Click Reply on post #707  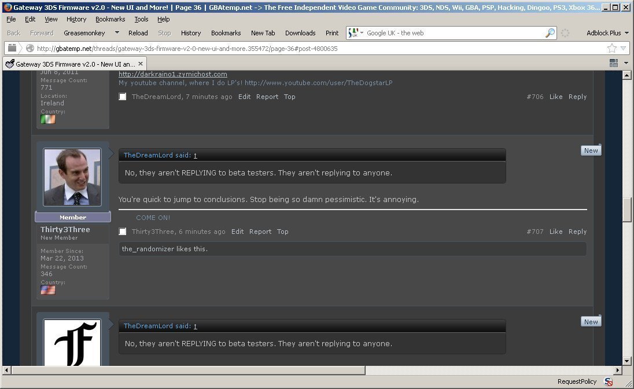click(577, 232)
